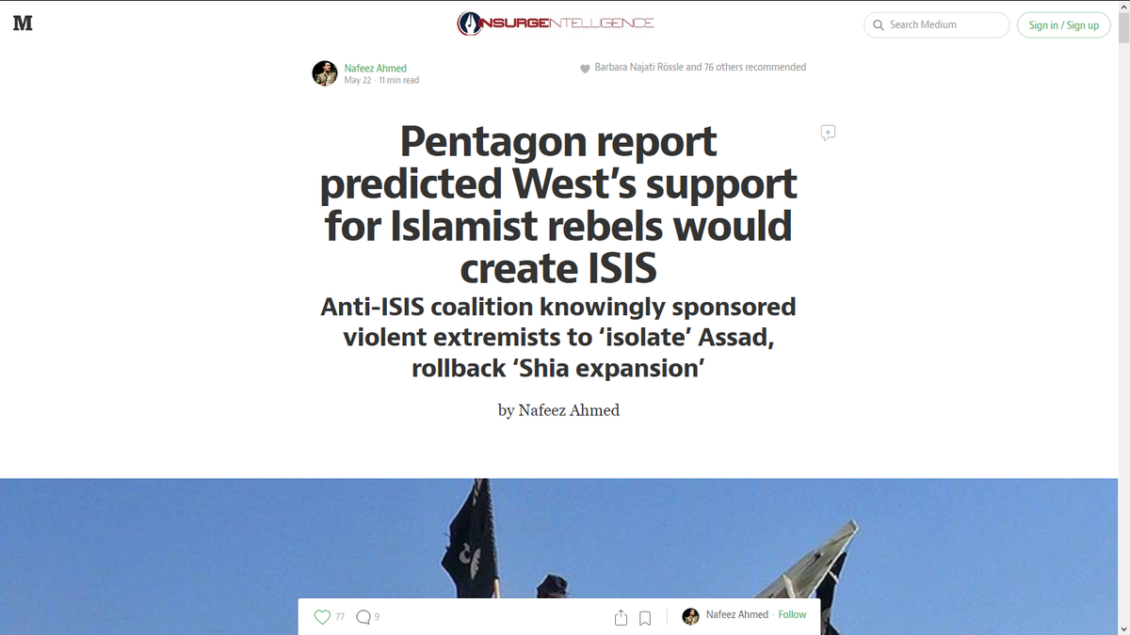Screen dimensions: 1130x635
Task: Open responses via the speech bubble icon
Action: tap(363, 617)
